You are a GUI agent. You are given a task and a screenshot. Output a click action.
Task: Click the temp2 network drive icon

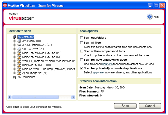19,57
